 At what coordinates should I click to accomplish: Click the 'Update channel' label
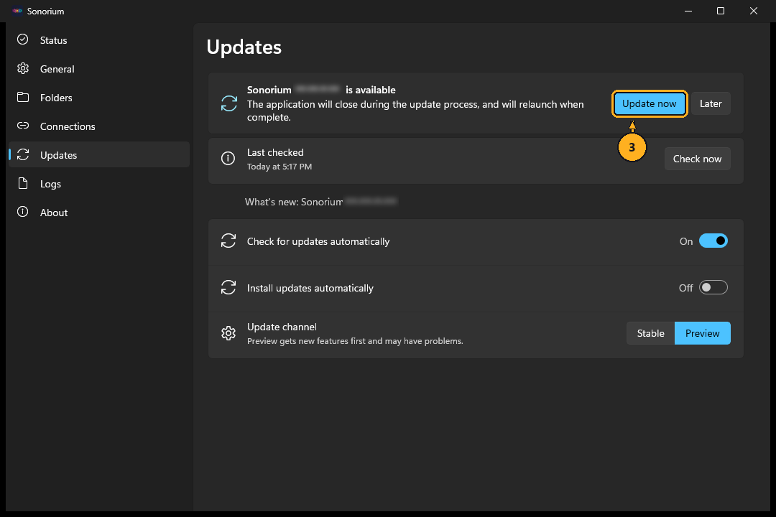click(282, 327)
